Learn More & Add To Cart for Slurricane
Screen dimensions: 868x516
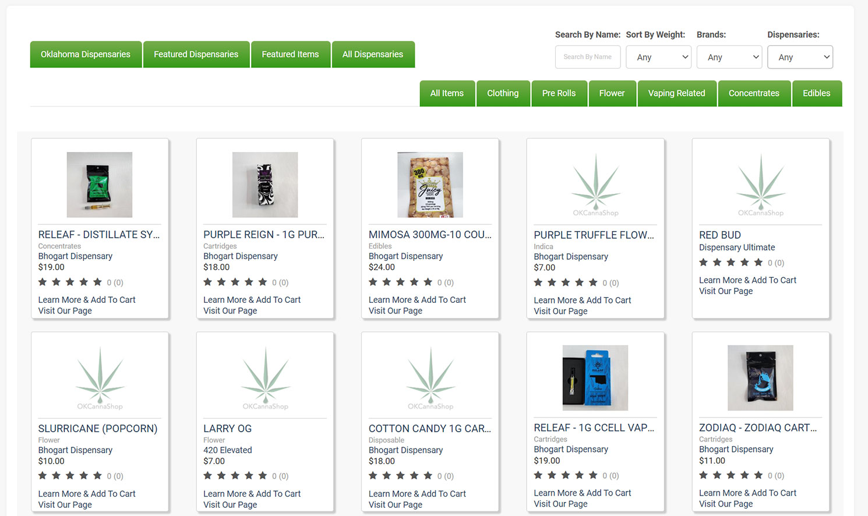(87, 494)
